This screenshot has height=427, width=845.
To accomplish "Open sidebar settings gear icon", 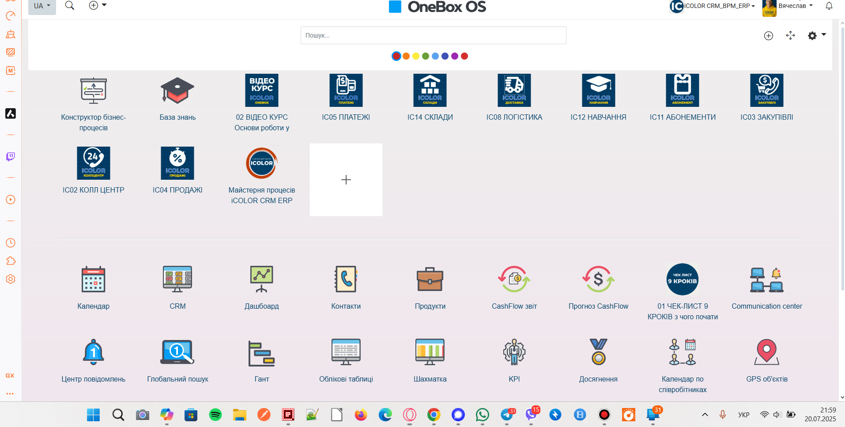I will [x=11, y=279].
